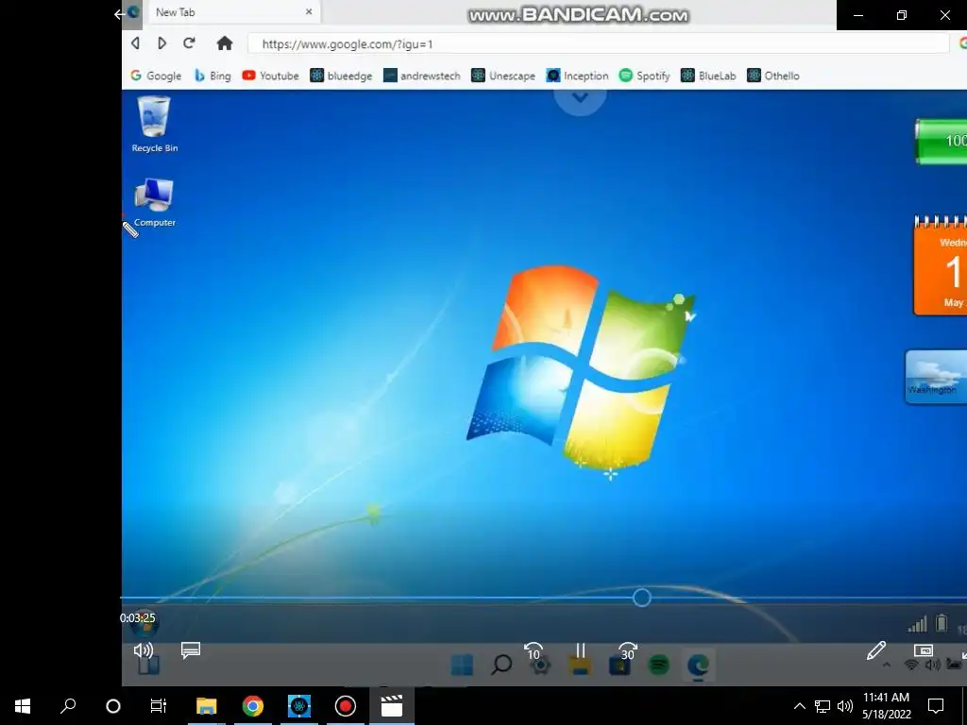Click the browser back triangle button
Screen dimensions: 967x725
[x=135, y=43]
